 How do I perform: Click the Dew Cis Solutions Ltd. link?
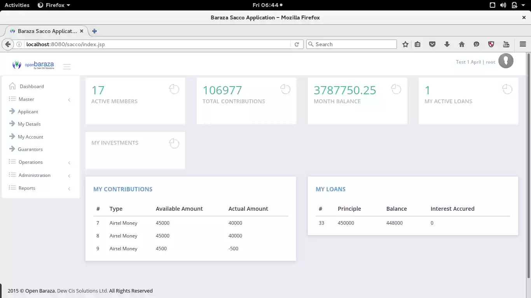point(82,291)
